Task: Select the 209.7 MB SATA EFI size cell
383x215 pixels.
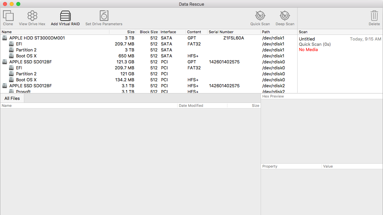Action: point(125,44)
